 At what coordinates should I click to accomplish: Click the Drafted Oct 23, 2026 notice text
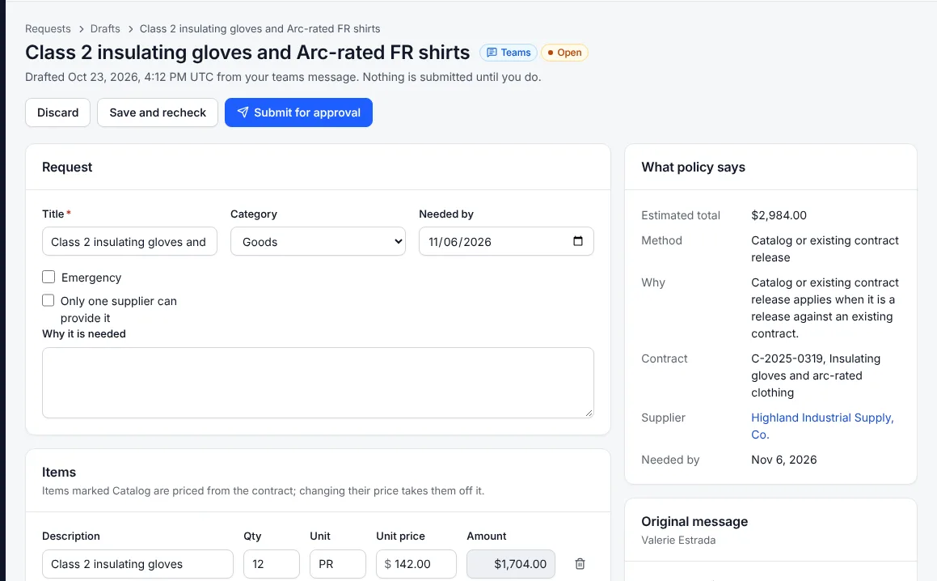coord(283,77)
